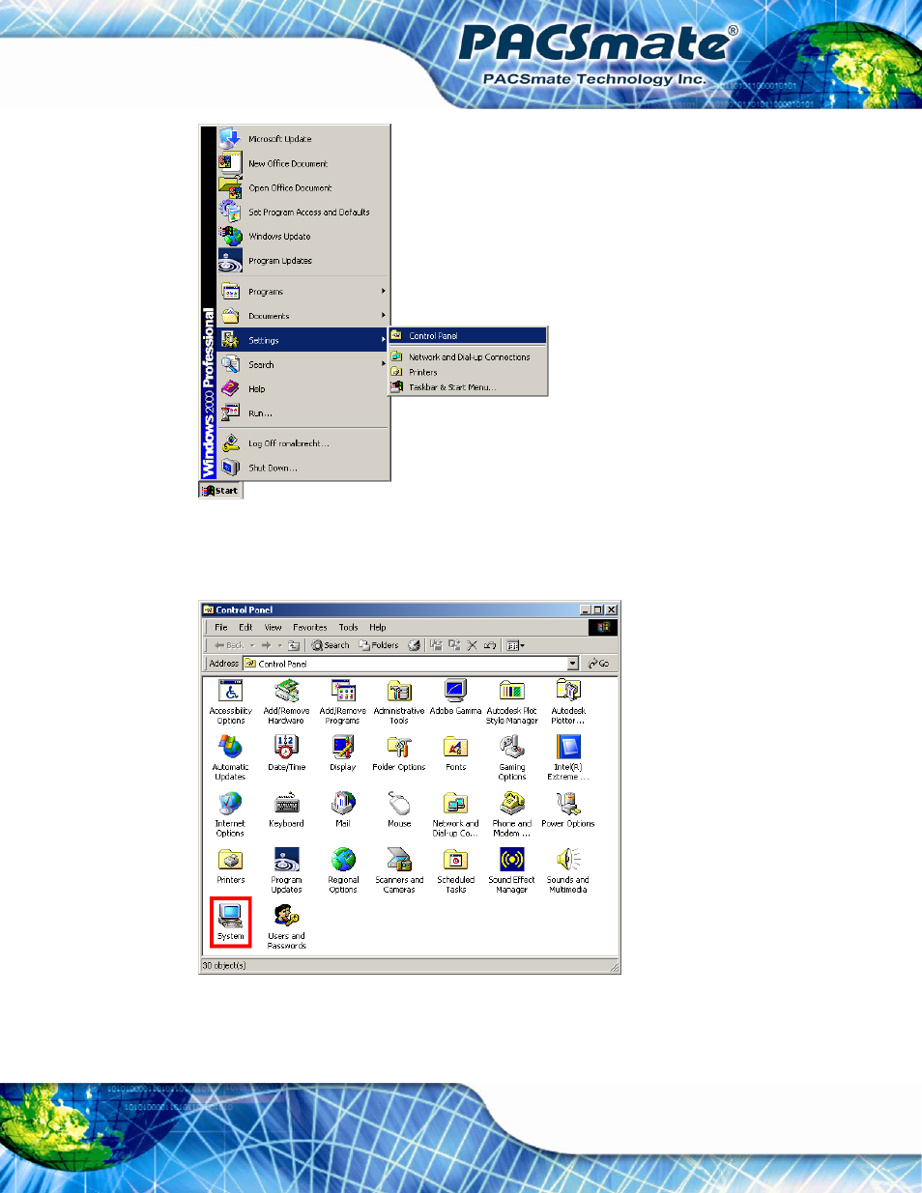Expand the Address bar dropdown arrow

click(x=572, y=664)
